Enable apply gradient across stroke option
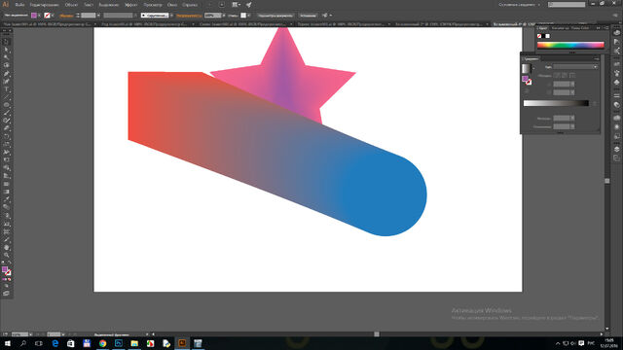The height and width of the screenshot is (350, 623). click(571, 75)
